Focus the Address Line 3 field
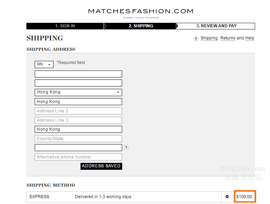This screenshot has width=270, height=204. (78, 120)
